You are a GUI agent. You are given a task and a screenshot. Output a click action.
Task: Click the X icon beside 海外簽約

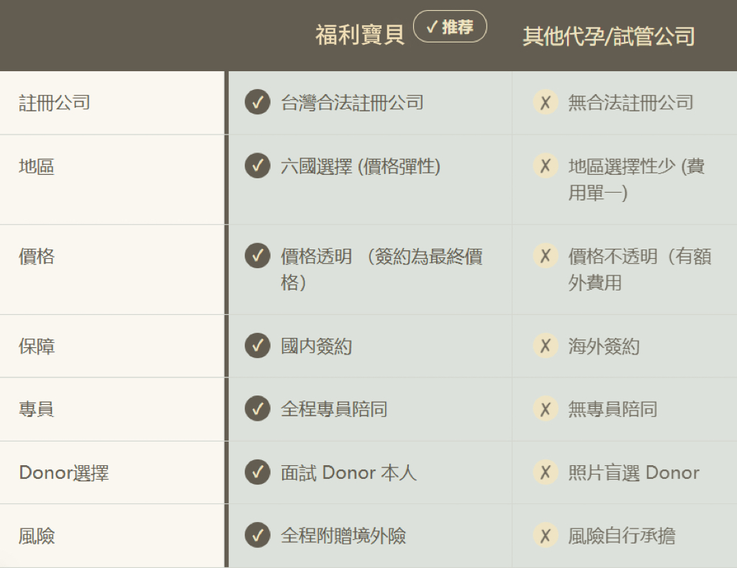[546, 346]
